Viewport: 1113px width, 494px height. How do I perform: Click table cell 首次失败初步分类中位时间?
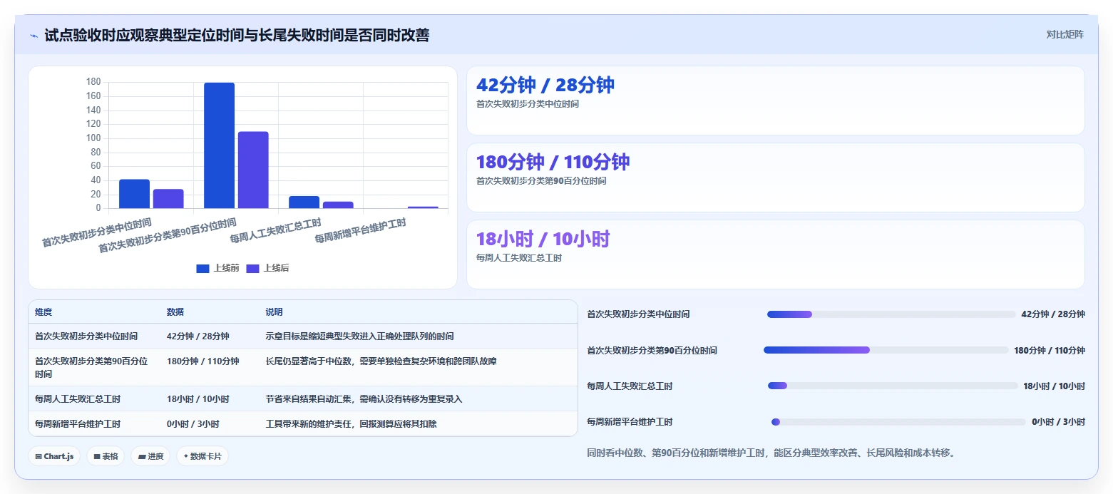[x=86, y=336]
